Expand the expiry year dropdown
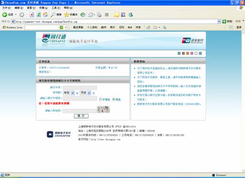The height and width of the screenshot is (178, 245). tap(69, 93)
